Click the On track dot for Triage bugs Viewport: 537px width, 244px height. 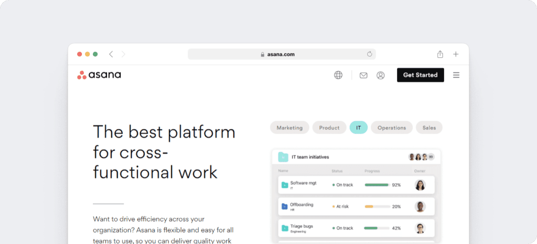[334, 228]
